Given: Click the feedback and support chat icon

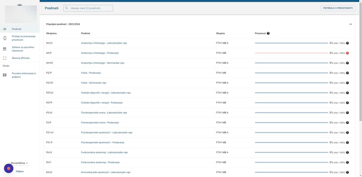Looking at the screenshot, I should point(5,75).
